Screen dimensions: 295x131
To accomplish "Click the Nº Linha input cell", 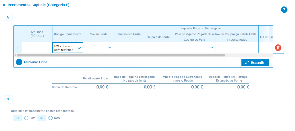I will [x=37, y=47].
